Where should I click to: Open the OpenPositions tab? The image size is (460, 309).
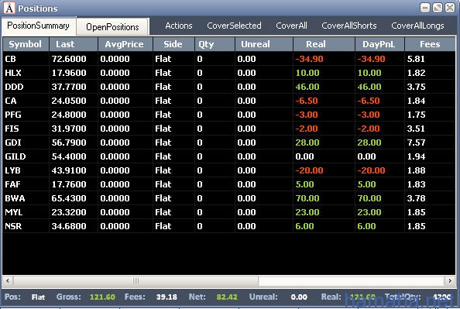tap(112, 27)
